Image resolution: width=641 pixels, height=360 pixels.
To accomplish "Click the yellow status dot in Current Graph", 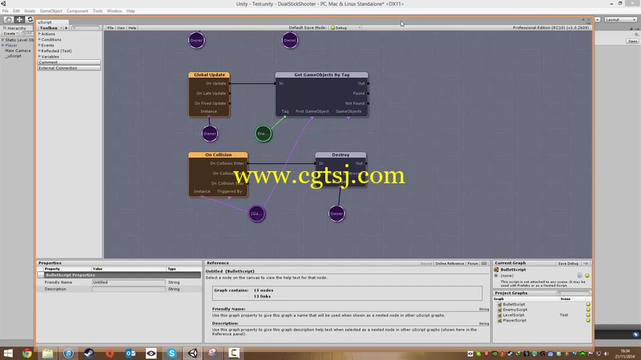I will tap(587, 275).
